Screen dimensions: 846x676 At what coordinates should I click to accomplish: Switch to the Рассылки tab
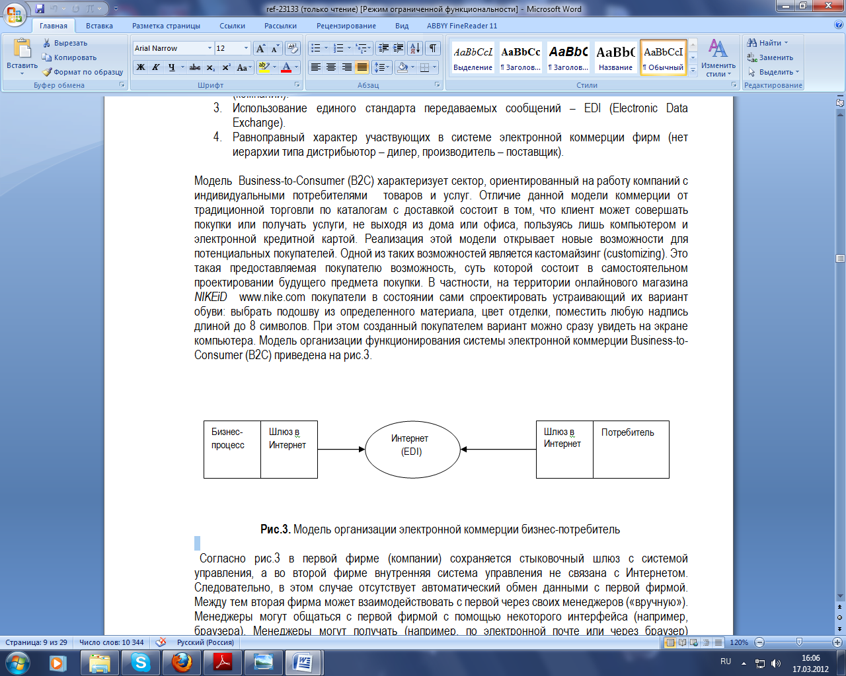pos(280,26)
